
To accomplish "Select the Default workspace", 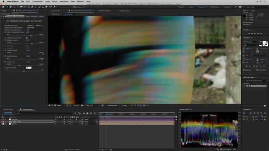I will (x=181, y=7).
